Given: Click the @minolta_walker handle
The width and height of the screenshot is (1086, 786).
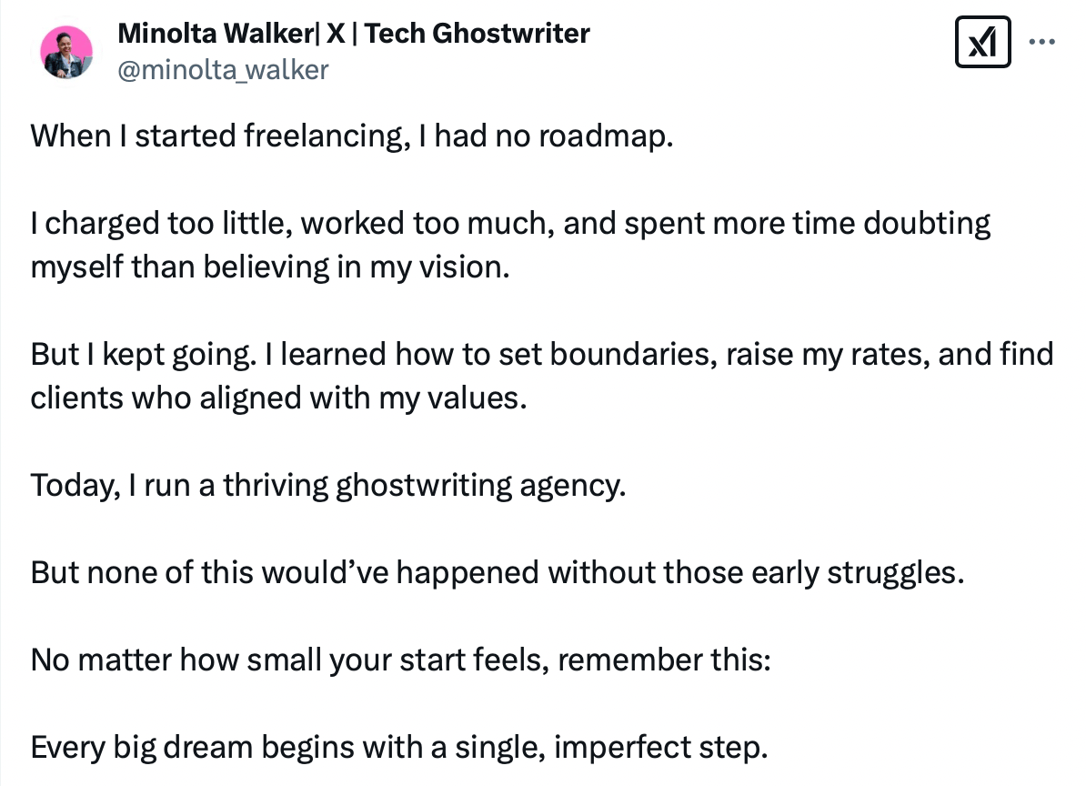Looking at the screenshot, I should [223, 70].
